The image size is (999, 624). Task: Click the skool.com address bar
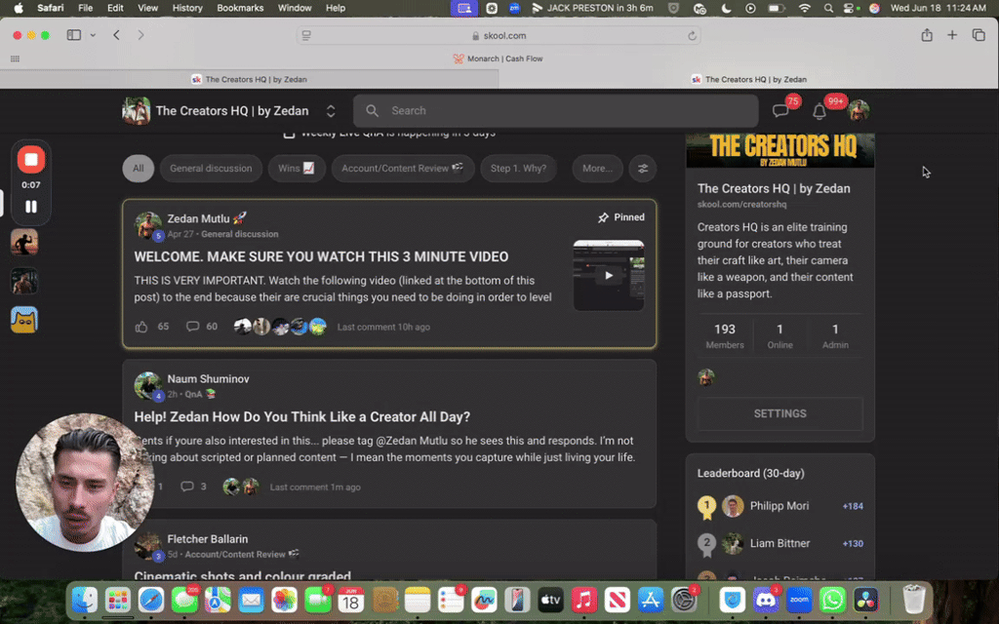click(499, 36)
